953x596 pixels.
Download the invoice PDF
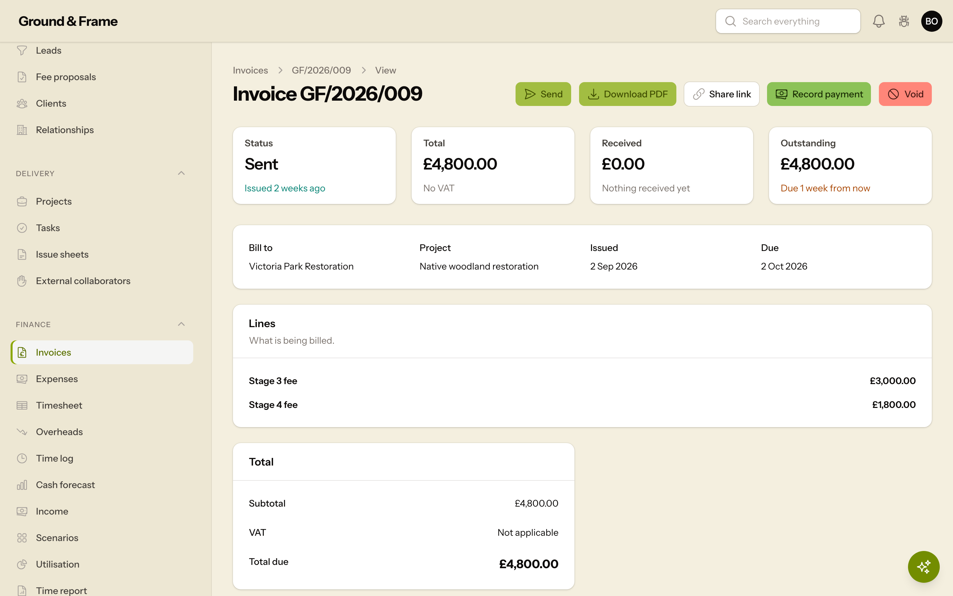point(627,94)
